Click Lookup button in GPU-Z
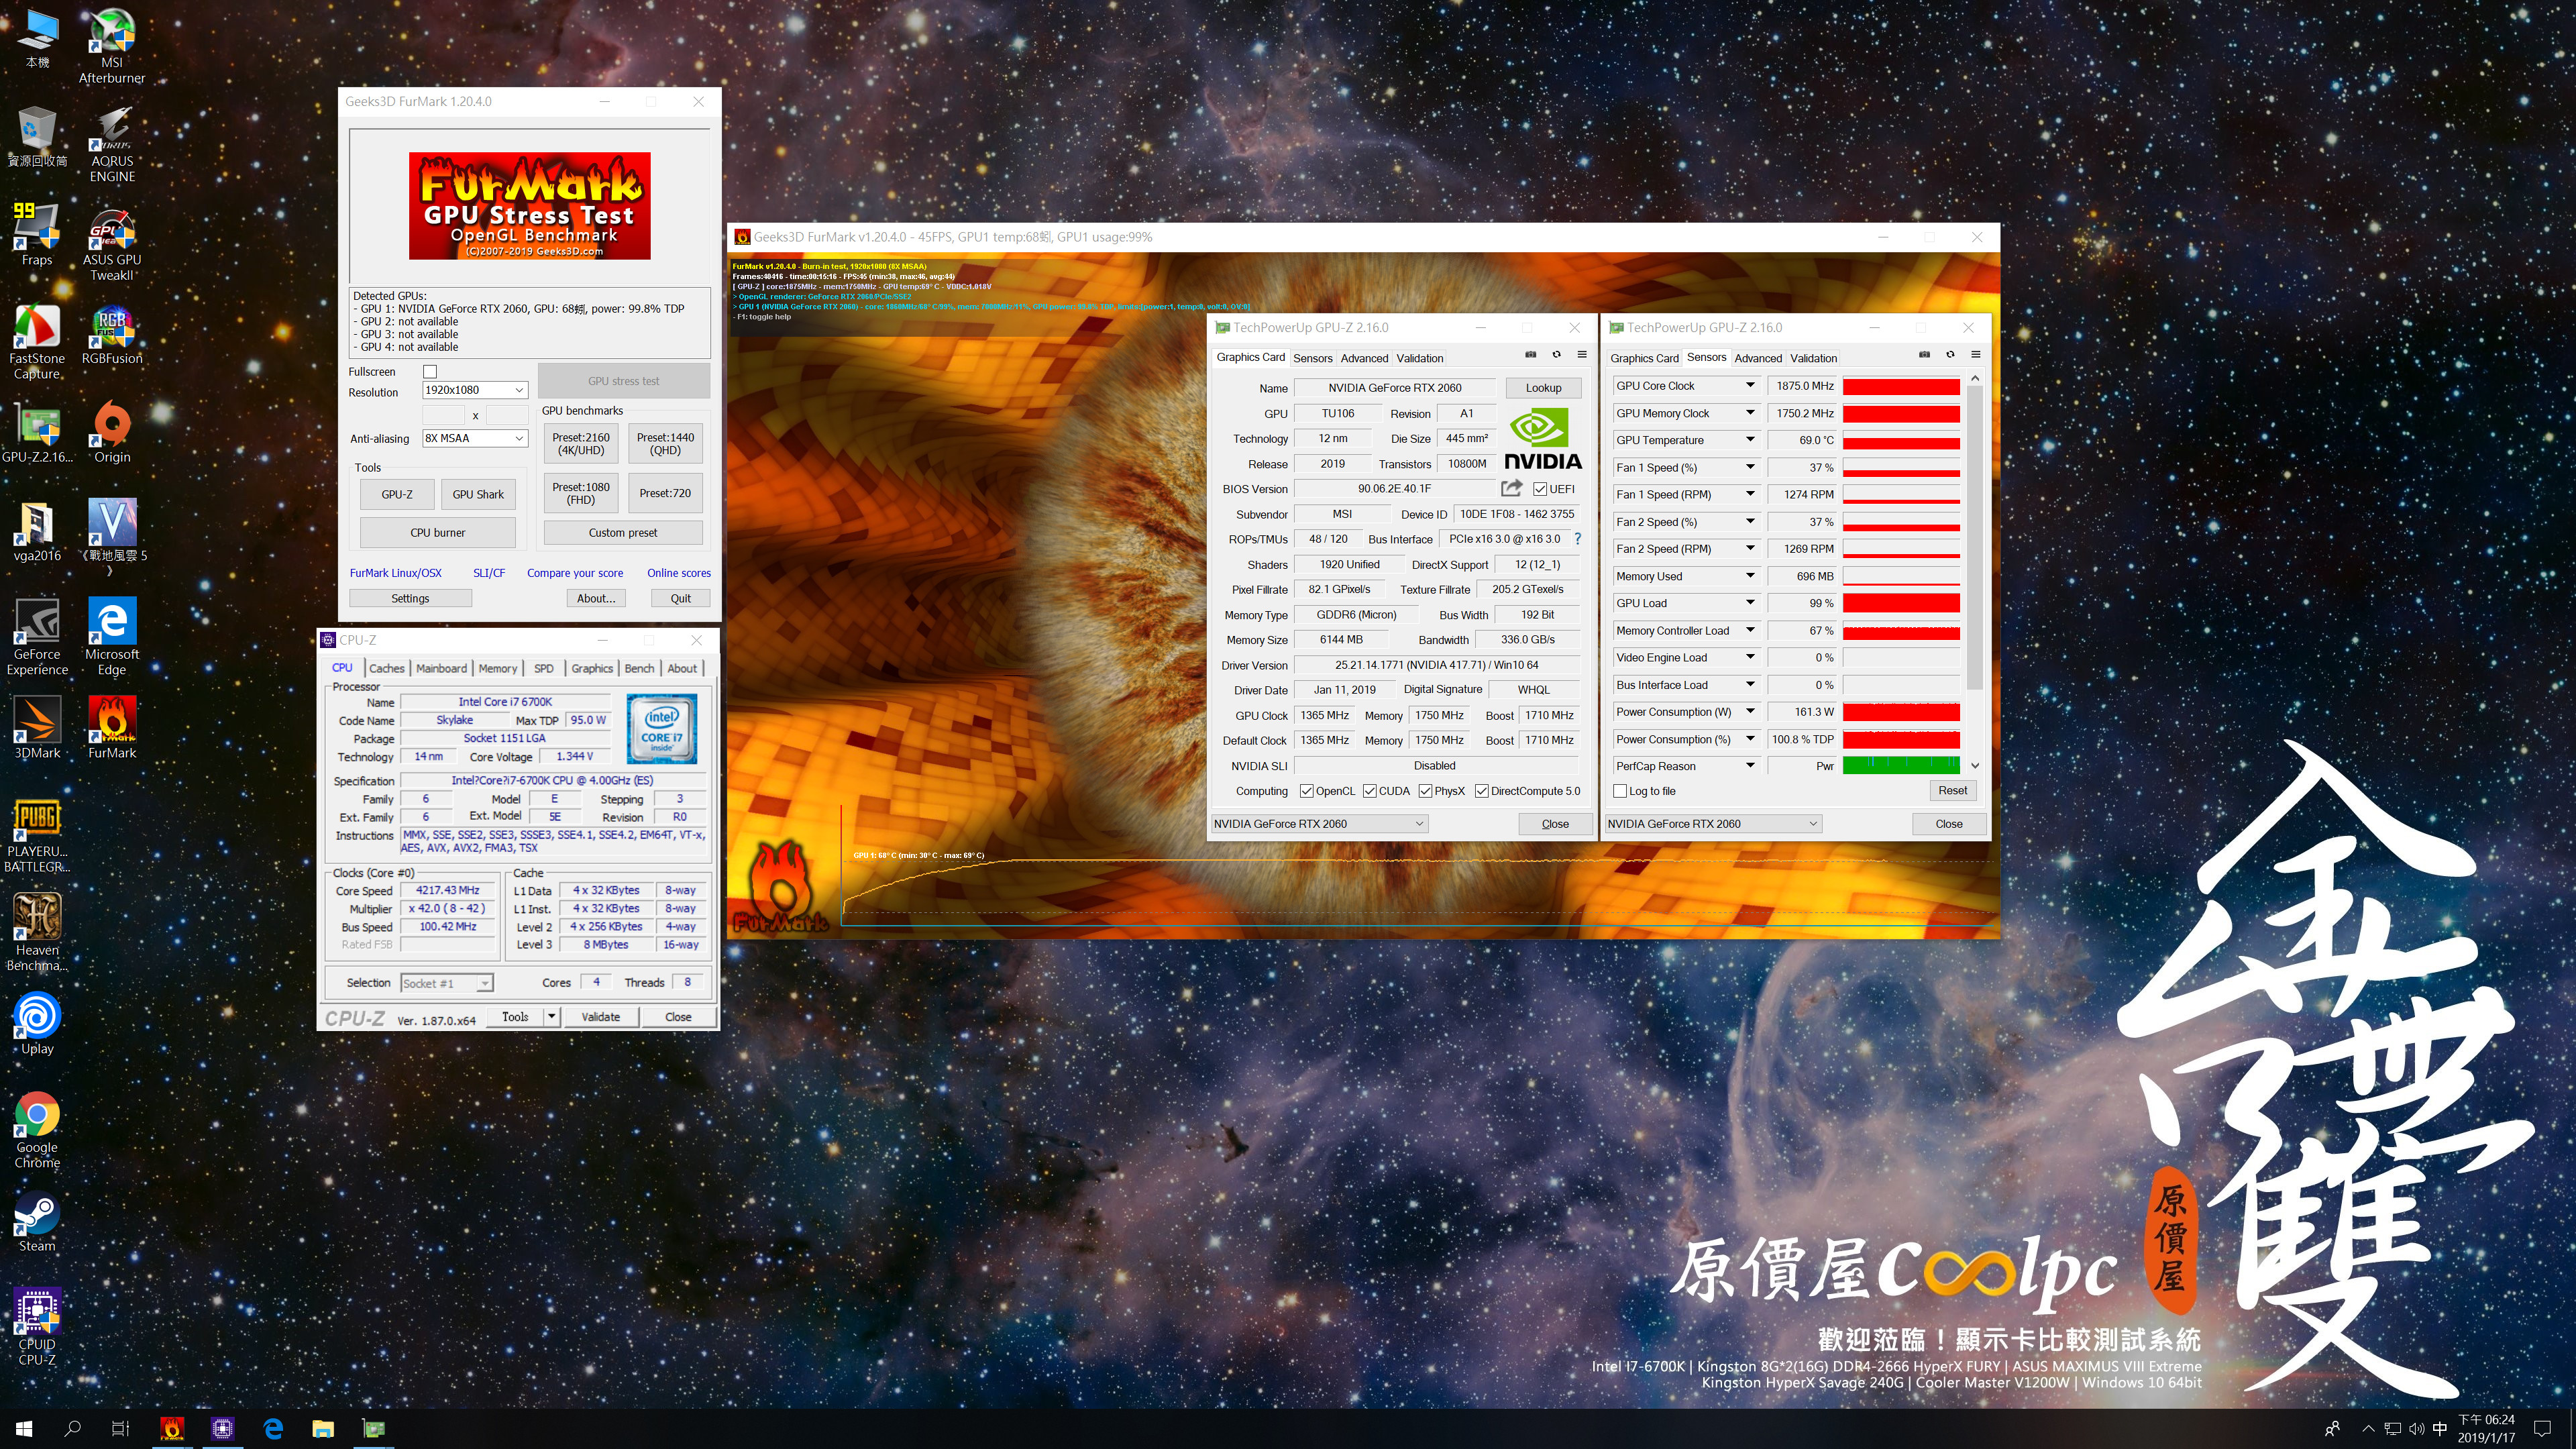The height and width of the screenshot is (1449, 2576). pyautogui.click(x=1543, y=388)
